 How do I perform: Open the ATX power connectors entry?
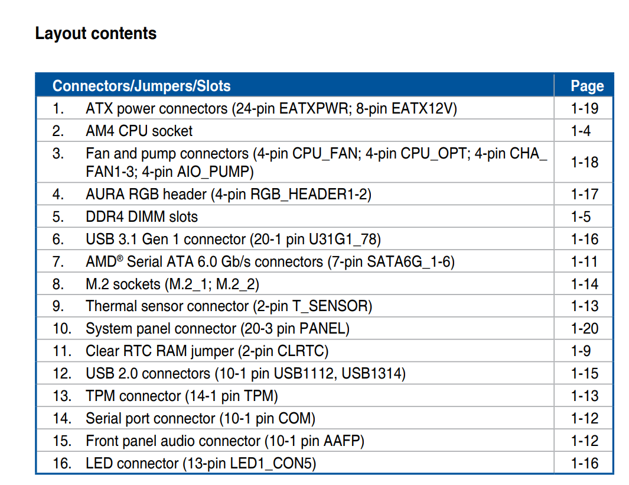coord(270,109)
